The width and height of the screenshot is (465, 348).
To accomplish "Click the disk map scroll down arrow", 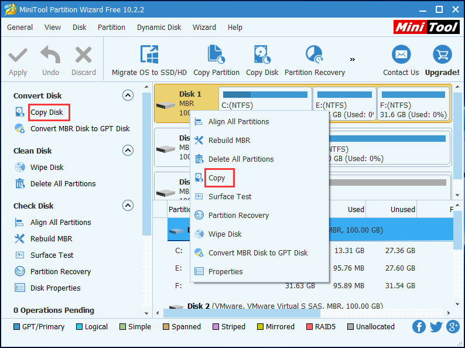I will pyautogui.click(x=457, y=195).
